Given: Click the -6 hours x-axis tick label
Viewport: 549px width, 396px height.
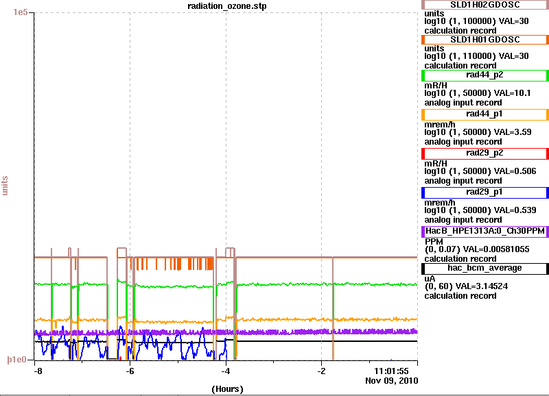Looking at the screenshot, I should [x=130, y=371].
